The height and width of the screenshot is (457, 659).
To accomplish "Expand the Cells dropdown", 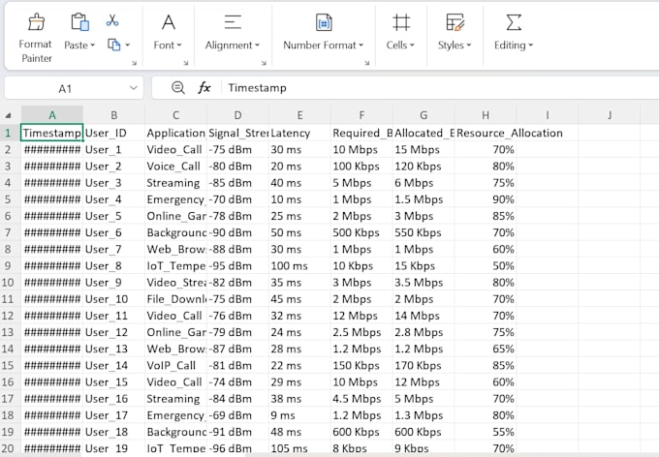I will click(x=412, y=45).
